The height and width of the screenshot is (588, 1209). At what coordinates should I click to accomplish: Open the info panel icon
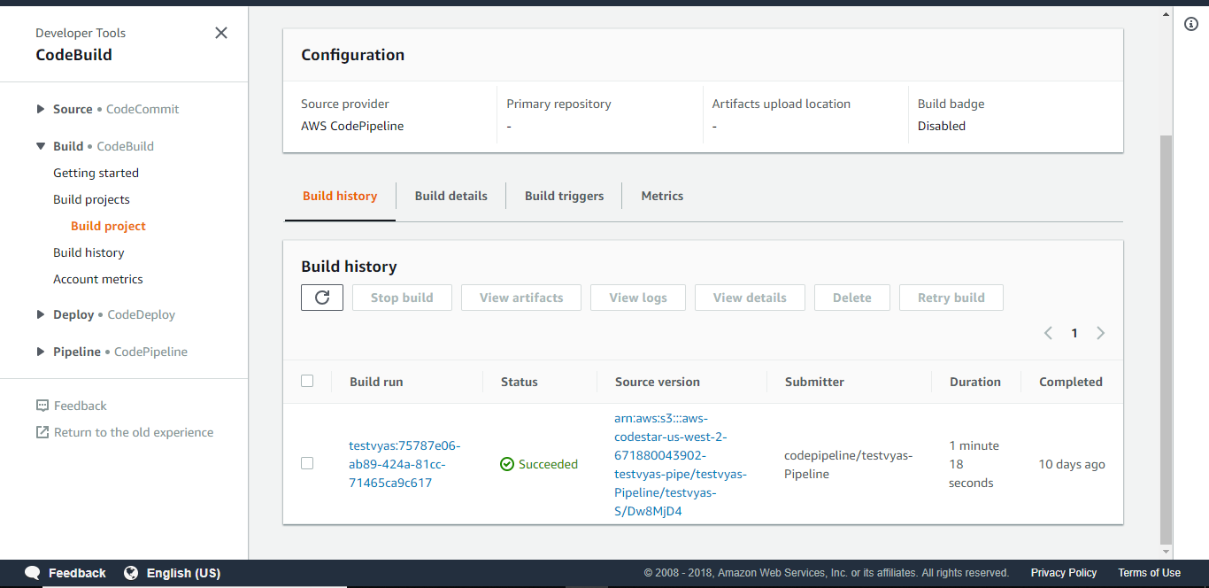coord(1190,24)
